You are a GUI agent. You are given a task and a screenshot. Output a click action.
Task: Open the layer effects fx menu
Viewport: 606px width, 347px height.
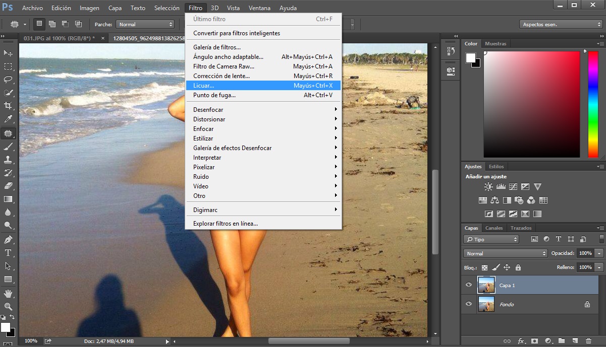click(521, 341)
